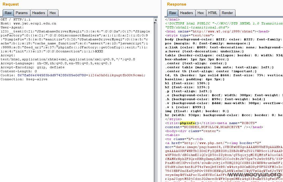
Task: Click the <body><div class="center"> line
Action: coord(192,131)
